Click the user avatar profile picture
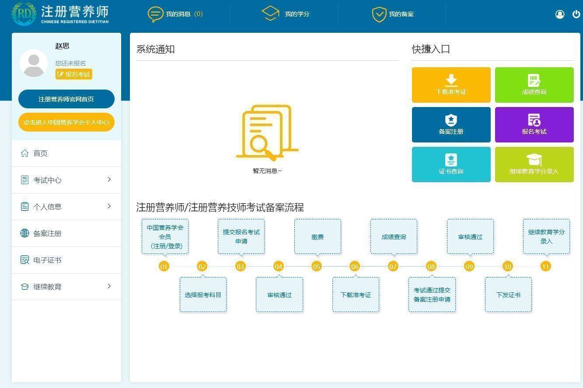Viewport: 583px width, 388px height. pos(34,64)
